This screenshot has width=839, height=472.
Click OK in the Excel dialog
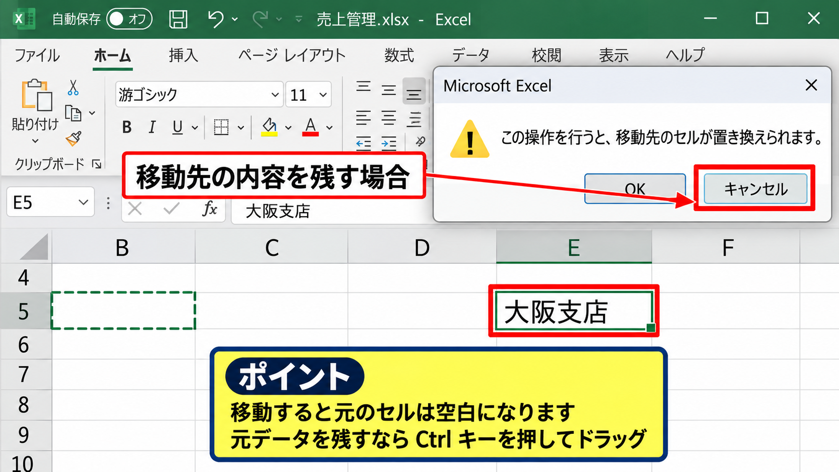pos(635,189)
